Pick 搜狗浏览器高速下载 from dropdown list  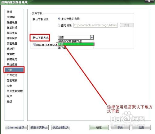coord(76,41)
